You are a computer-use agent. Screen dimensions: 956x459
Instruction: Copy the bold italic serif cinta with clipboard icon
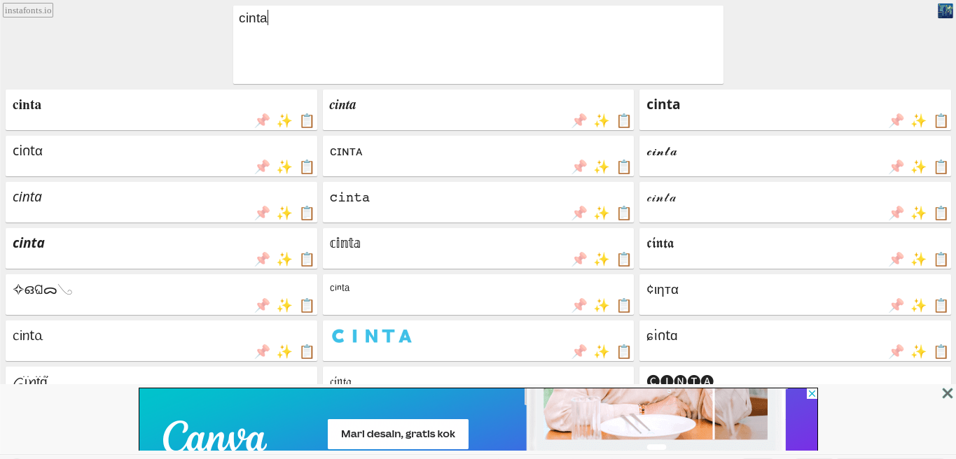point(624,120)
